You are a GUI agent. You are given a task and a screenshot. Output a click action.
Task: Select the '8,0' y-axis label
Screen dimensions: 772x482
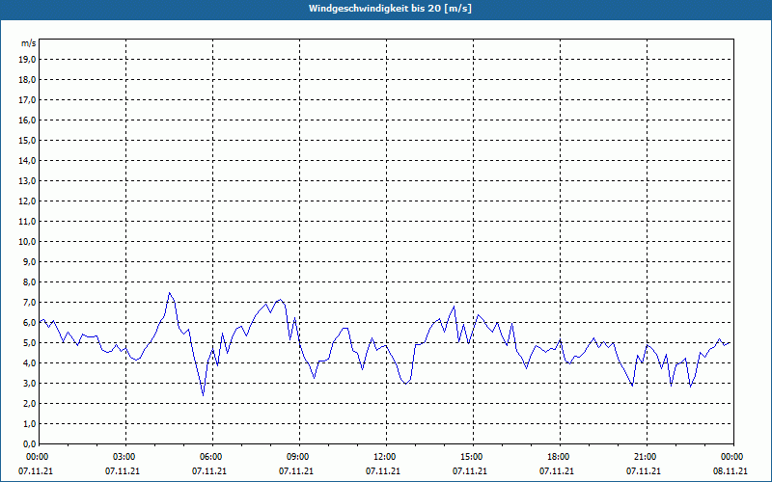[x=29, y=281]
